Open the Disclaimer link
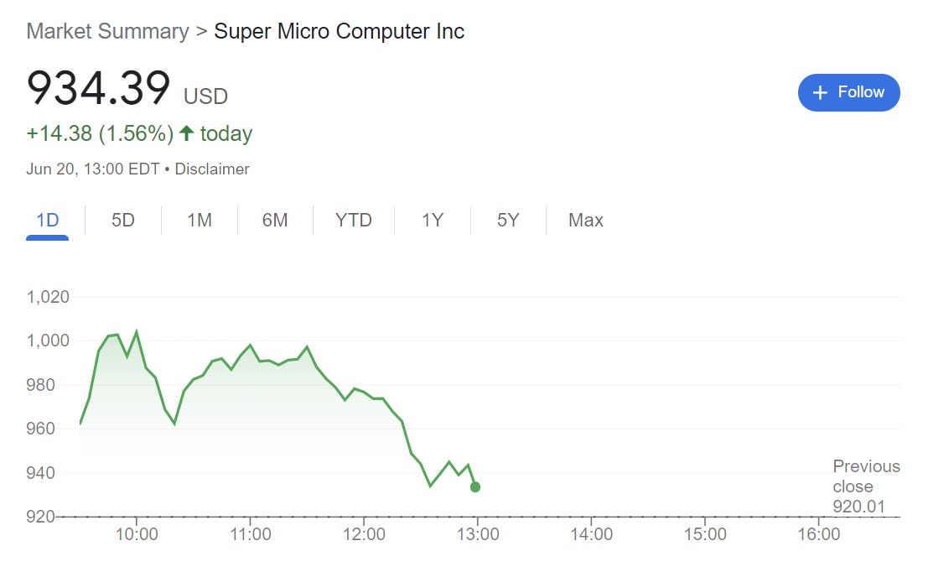 [x=212, y=169]
